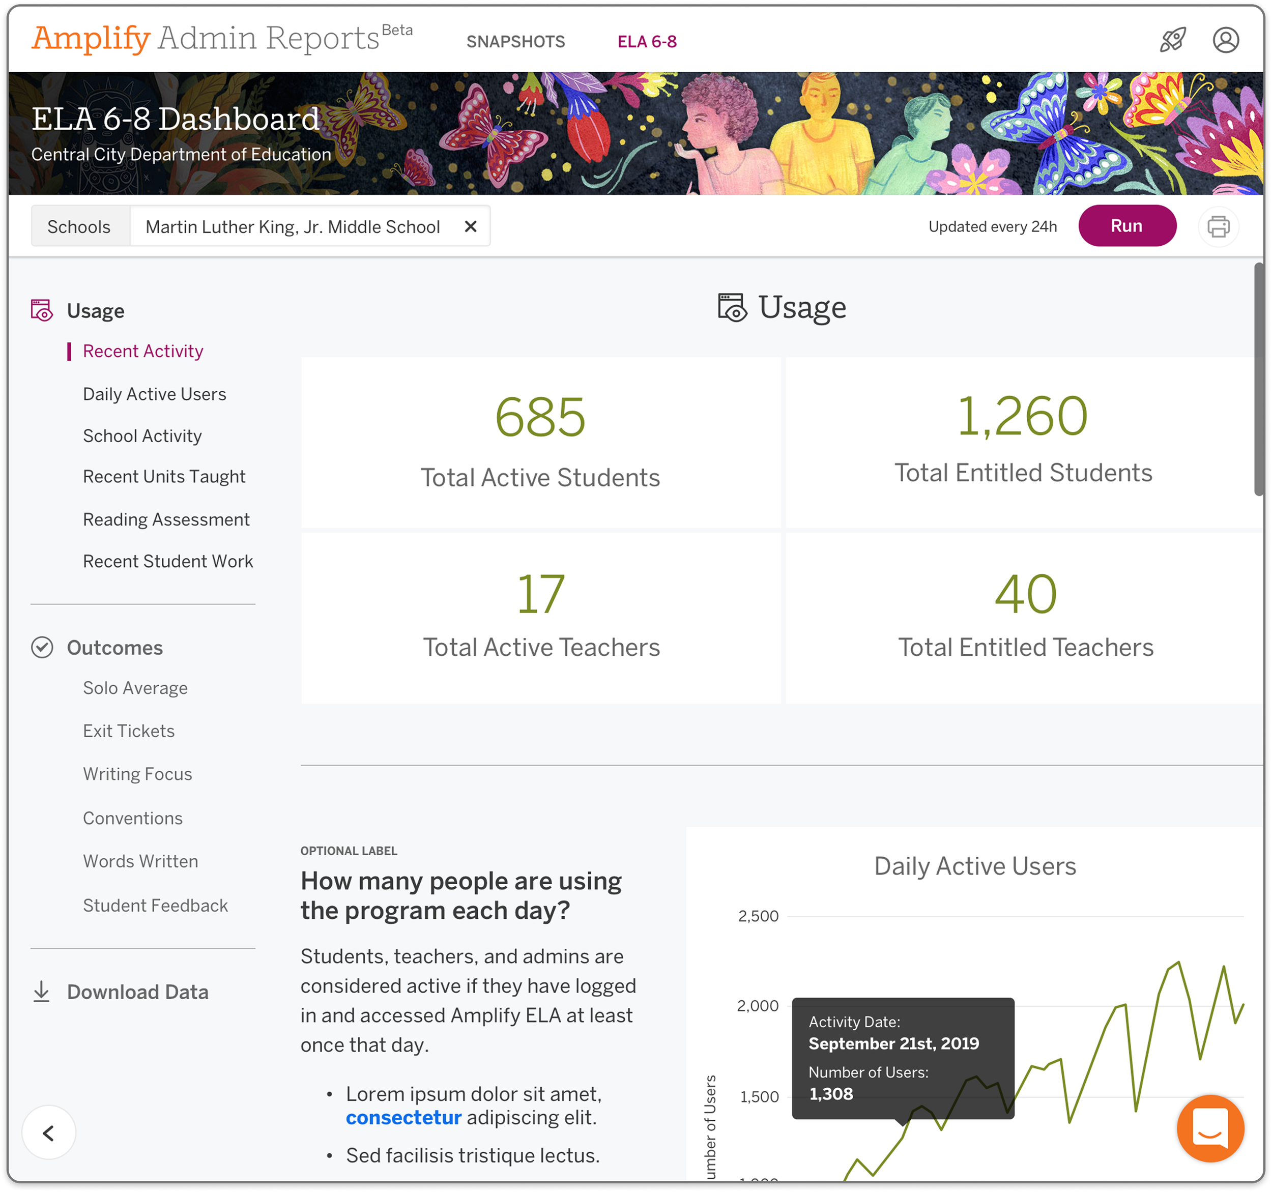
Task: Click the 685 Total Active Students card
Action: (x=541, y=443)
